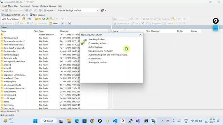Open the Local menu
Screen dimensions: 223x125
(4, 6)
